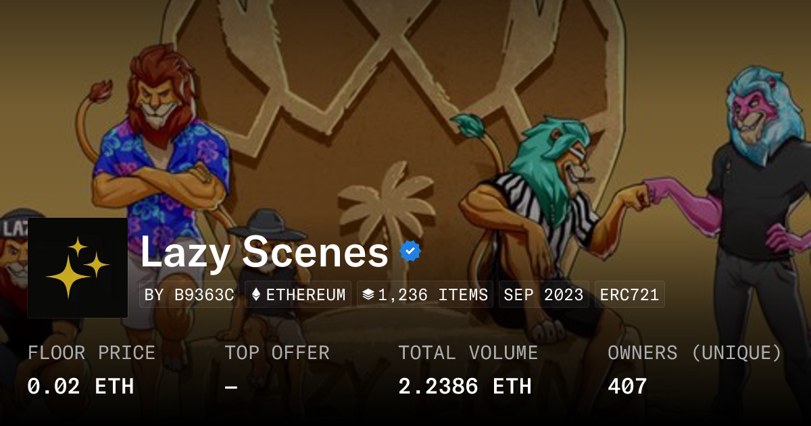Click the blue verified checkmark badge
Viewport: 811px width, 426px height.
click(410, 252)
